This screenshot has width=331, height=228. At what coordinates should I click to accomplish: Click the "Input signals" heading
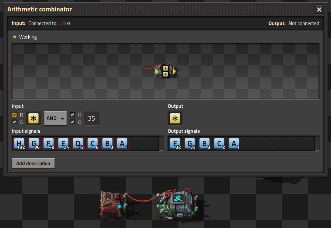pyautogui.click(x=26, y=131)
